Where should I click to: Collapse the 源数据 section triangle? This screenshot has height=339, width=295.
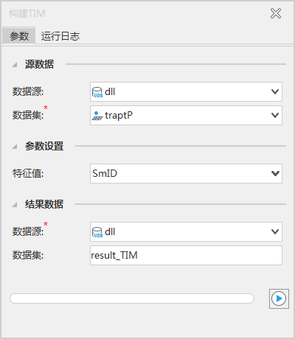pos(15,65)
